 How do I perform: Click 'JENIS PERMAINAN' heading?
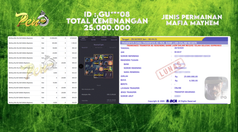(x=192, y=17)
